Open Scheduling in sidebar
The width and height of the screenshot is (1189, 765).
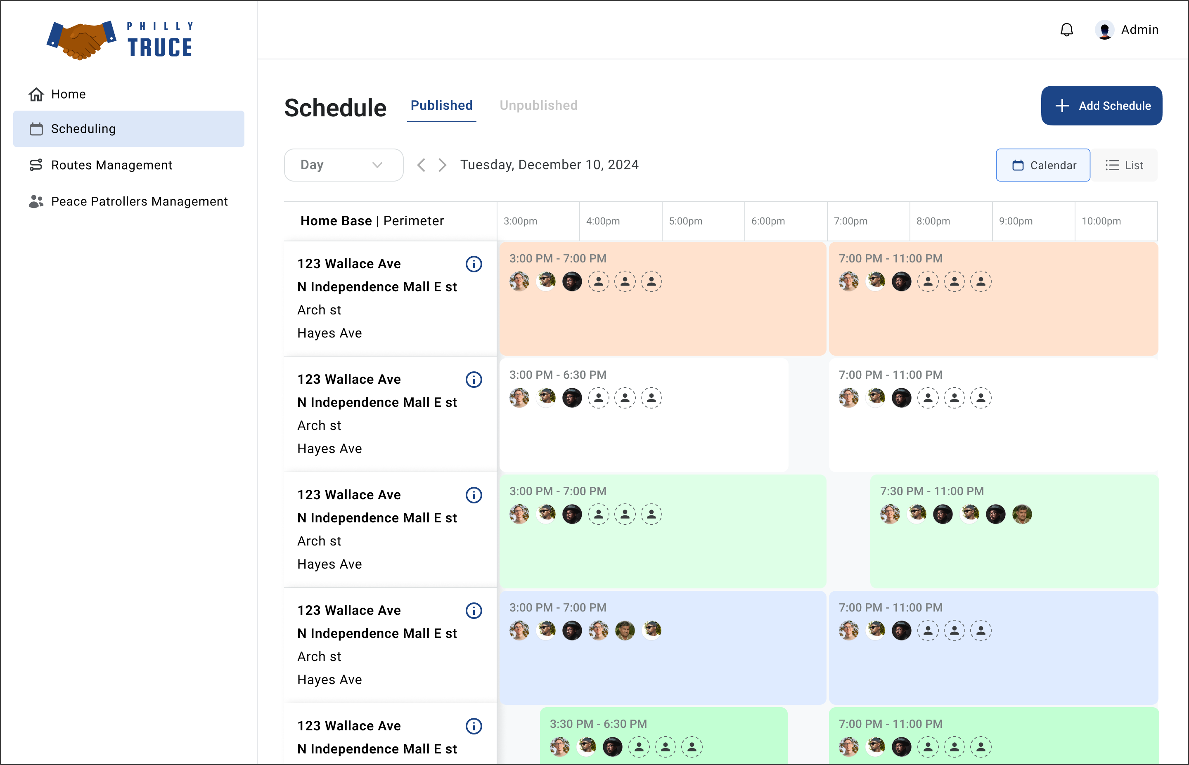tap(129, 129)
